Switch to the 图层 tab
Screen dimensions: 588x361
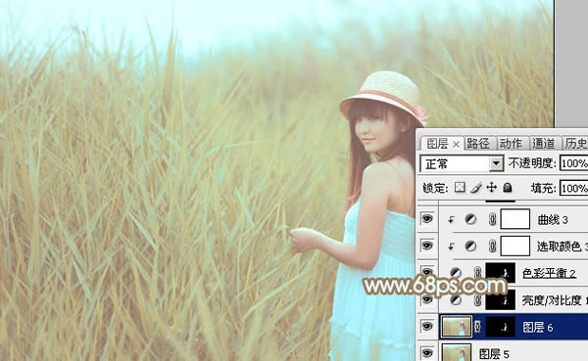click(437, 144)
